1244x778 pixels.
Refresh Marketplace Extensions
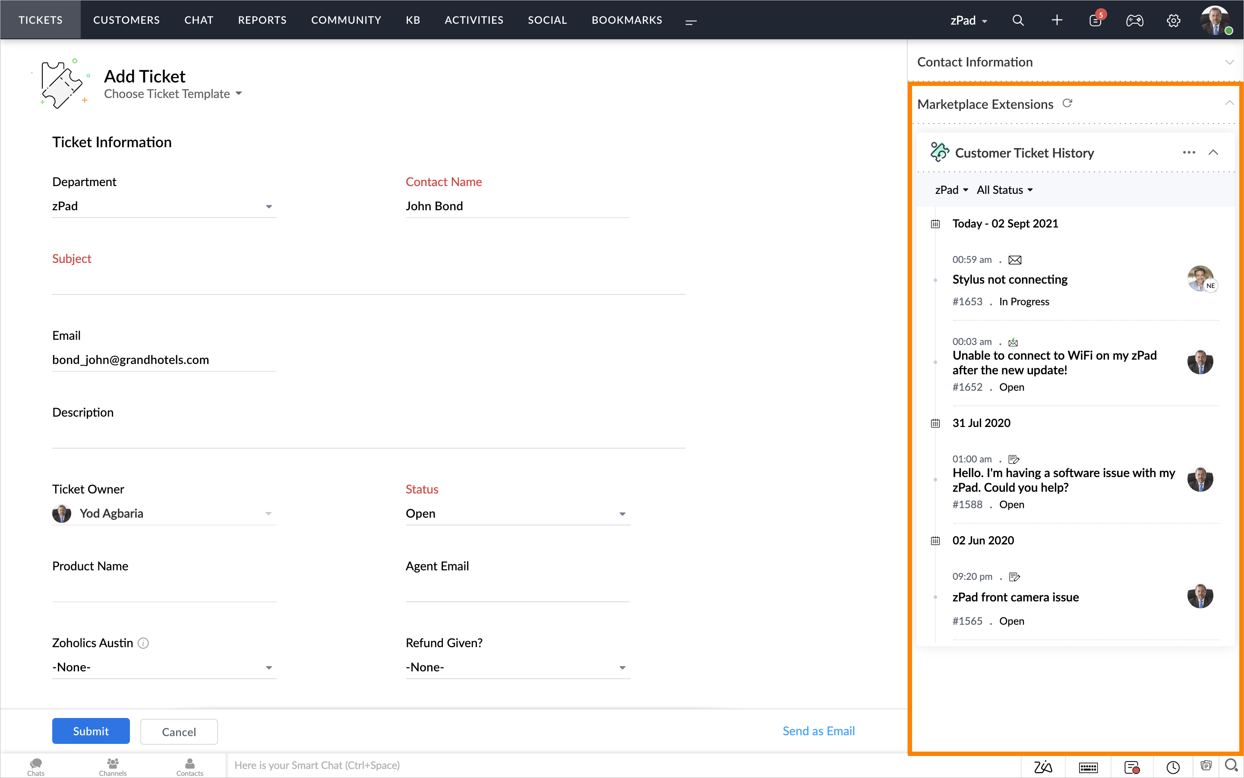pos(1067,104)
